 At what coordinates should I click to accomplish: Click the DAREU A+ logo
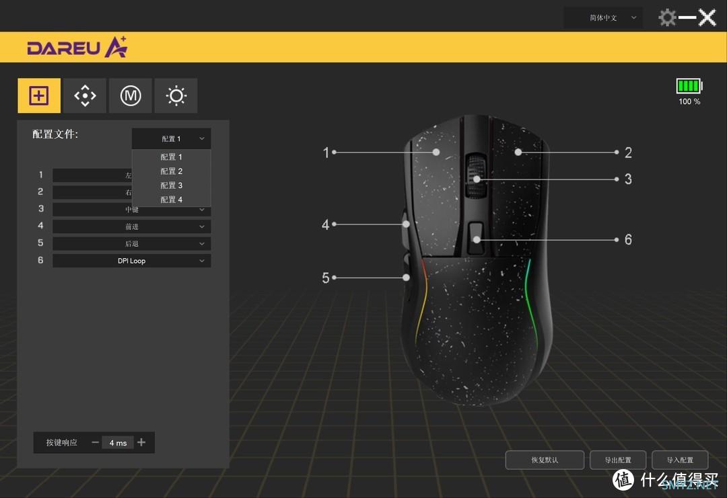77,47
